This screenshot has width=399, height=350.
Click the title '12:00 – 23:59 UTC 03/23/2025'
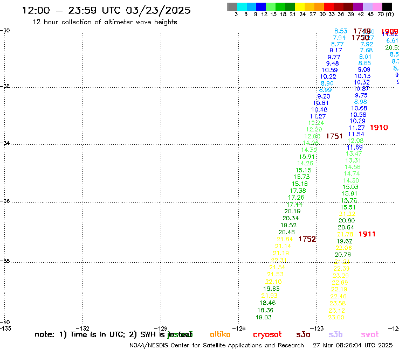point(106,10)
